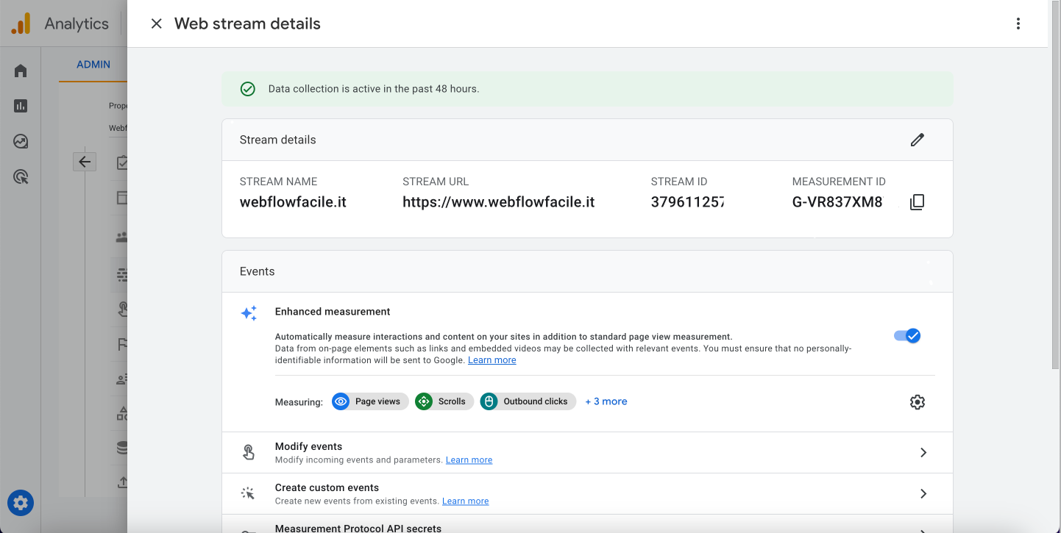Click the Outbound clicks chip

click(528, 401)
